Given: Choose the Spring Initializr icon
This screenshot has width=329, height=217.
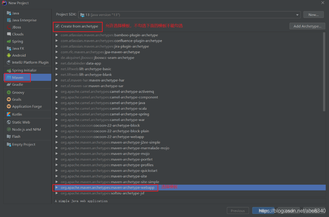Looking at the screenshot, I should pyautogui.click(x=9, y=71).
